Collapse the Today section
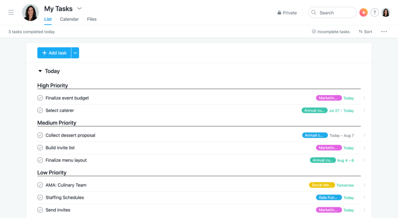Image resolution: width=398 pixels, height=218 pixels. (40, 71)
